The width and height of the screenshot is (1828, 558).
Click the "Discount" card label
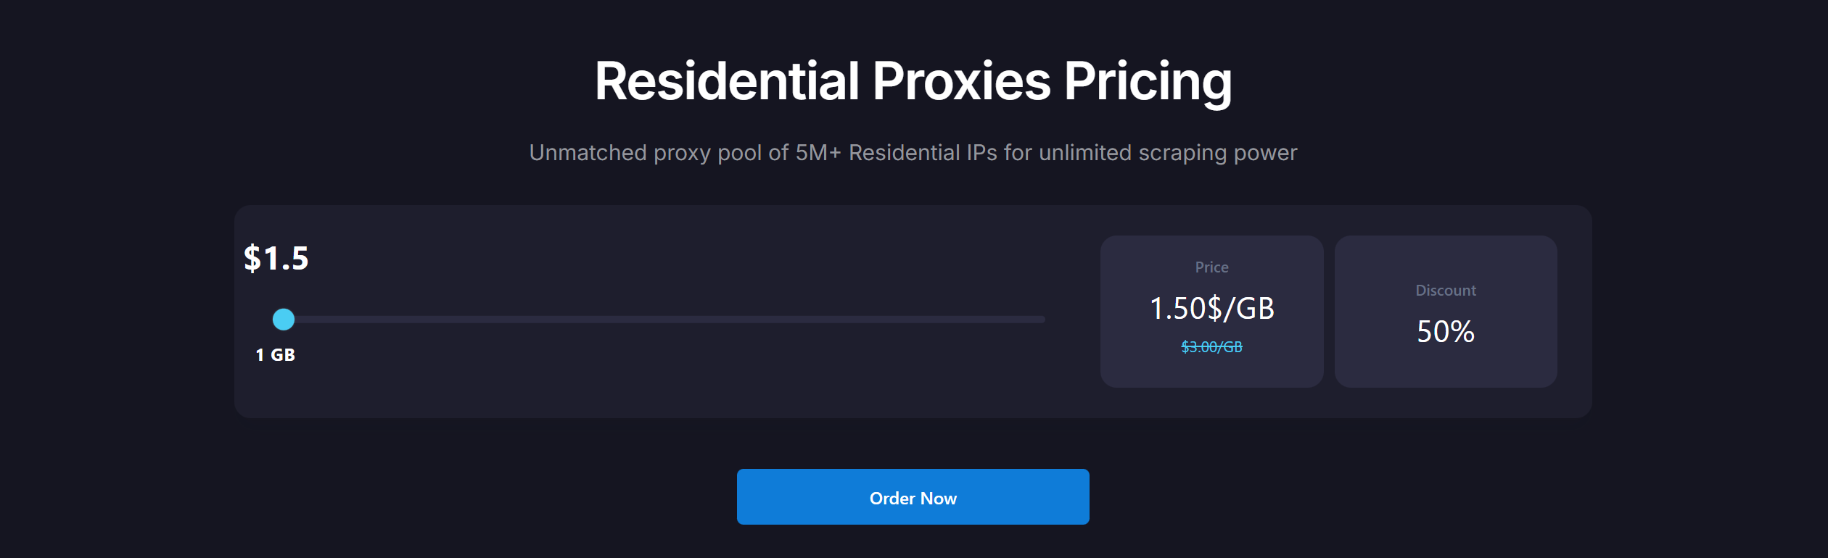pos(1445,291)
